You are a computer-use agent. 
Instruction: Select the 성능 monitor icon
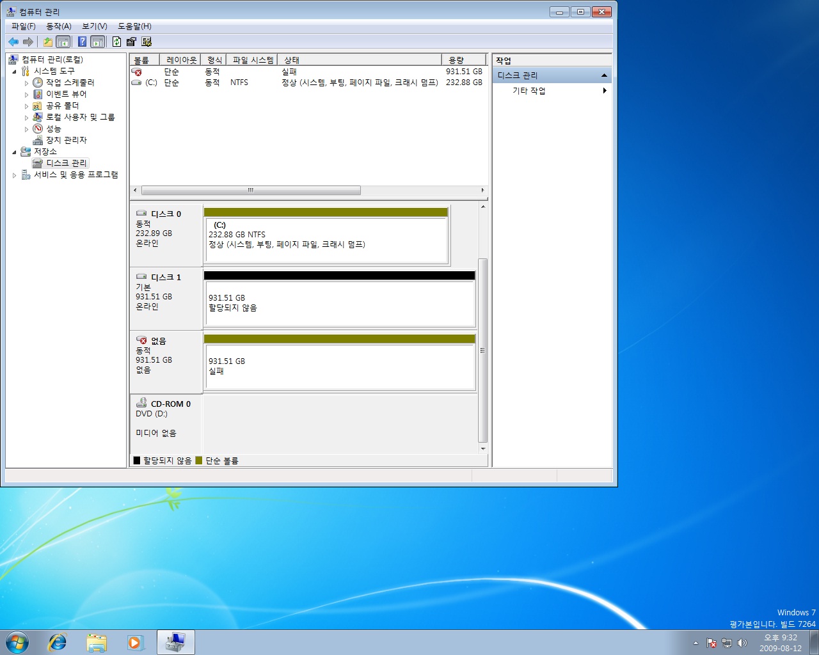[x=38, y=129]
